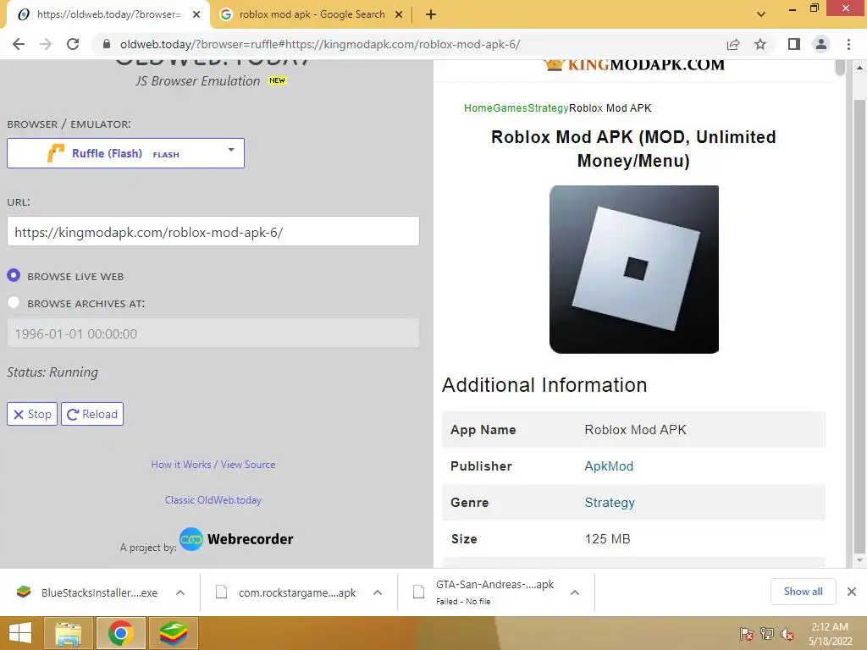
Task: Open the Classic OldWeb.today link
Action: click(x=213, y=500)
